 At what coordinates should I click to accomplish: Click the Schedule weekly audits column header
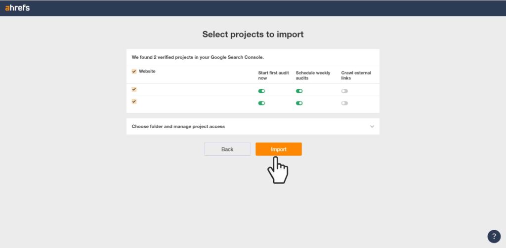click(313, 75)
